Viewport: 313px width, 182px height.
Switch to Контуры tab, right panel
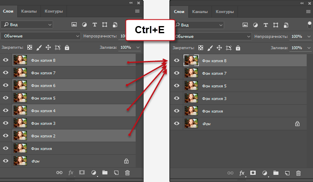225,11
